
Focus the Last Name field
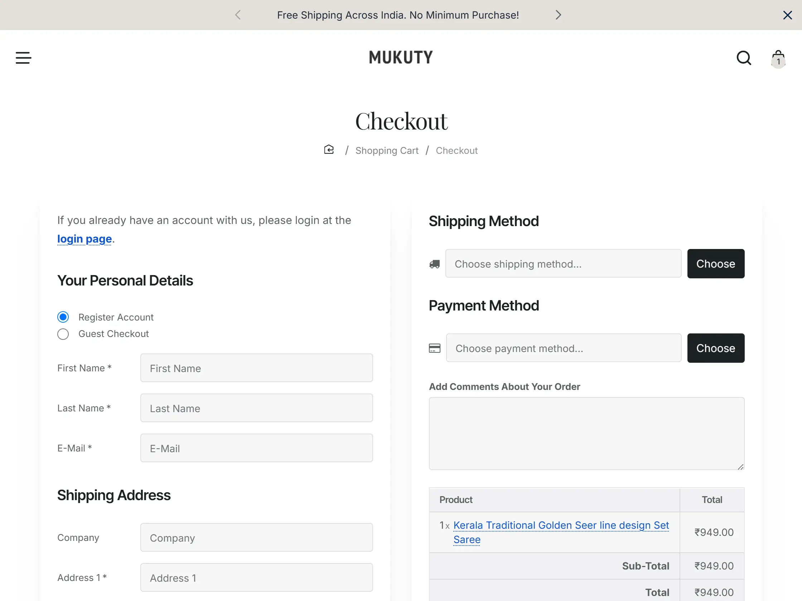257,408
